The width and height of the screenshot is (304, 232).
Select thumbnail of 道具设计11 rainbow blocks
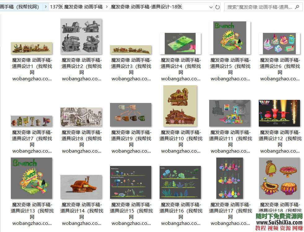tap(230, 113)
